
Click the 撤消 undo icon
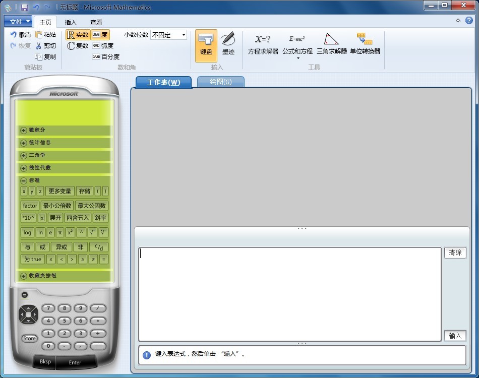[x=14, y=35]
